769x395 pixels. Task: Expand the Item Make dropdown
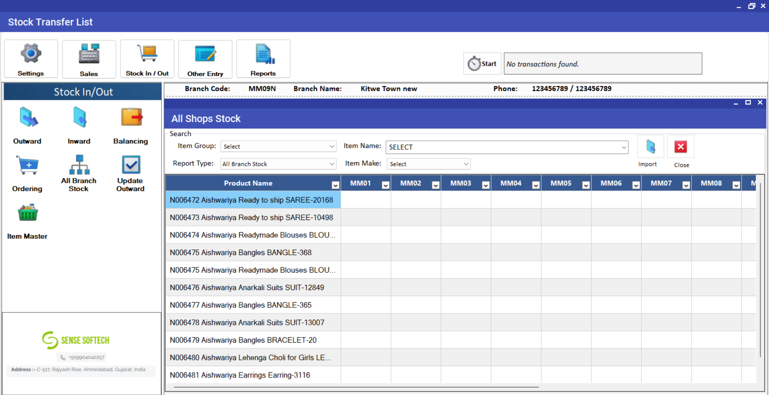tap(466, 164)
